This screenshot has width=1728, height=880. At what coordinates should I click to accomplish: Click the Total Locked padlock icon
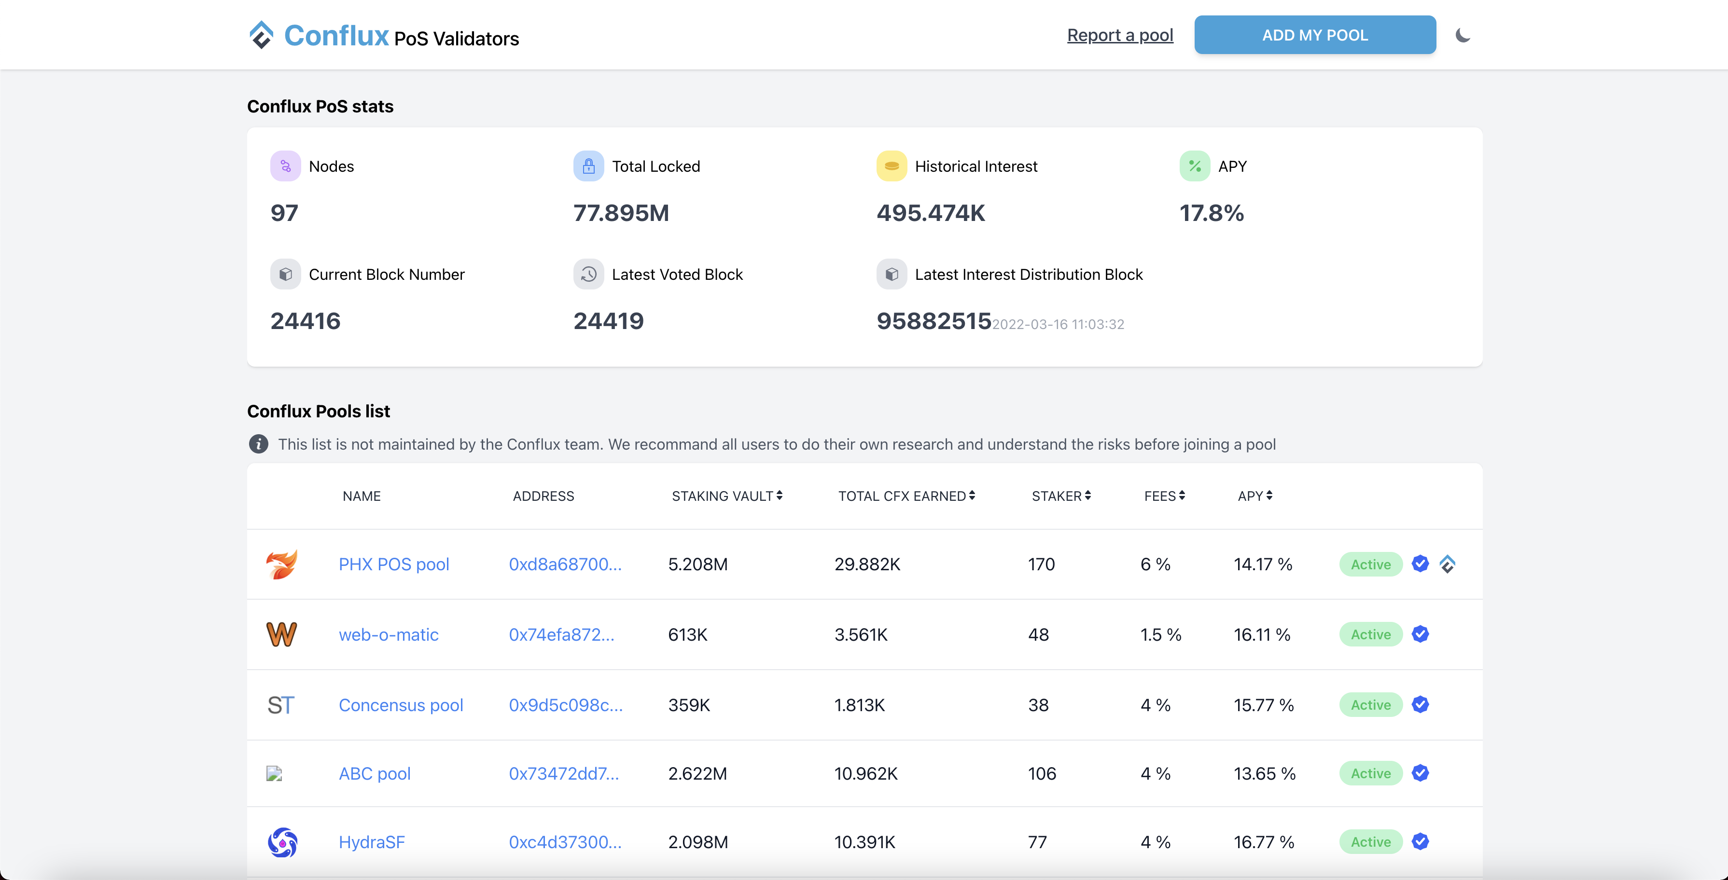click(588, 166)
